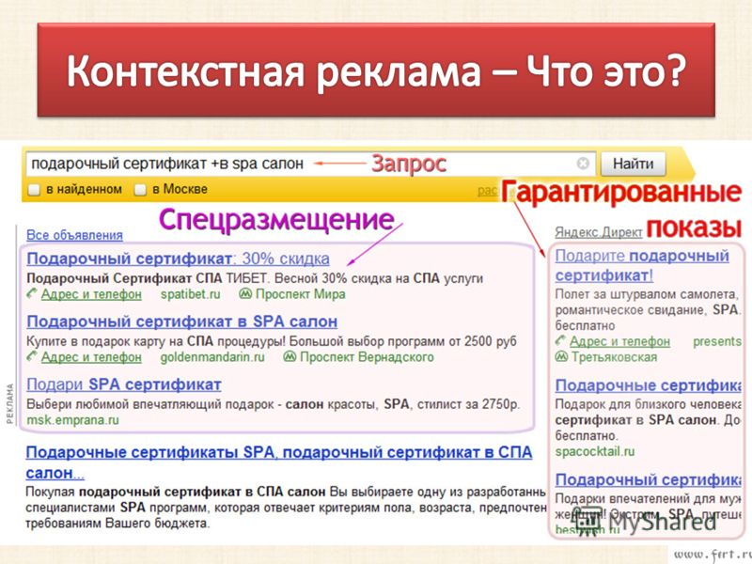752x564 pixels.
Task: Click the goldenmandarin.ru domain text
Action: point(212,357)
